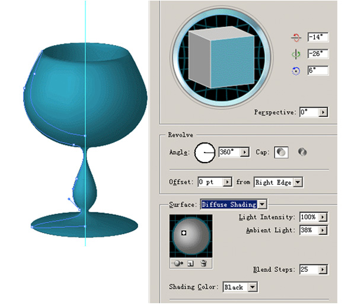Viewport: 348px width, 305px height.
Task: Select the light marker on the sphere
Action: (184, 233)
